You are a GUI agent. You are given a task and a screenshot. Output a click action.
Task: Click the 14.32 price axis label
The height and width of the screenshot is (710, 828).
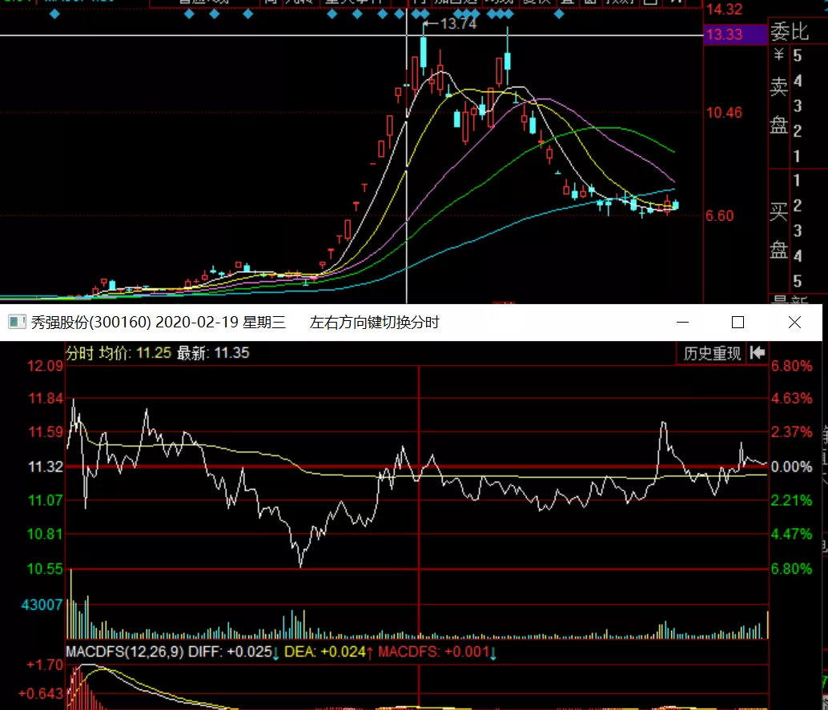tap(725, 10)
